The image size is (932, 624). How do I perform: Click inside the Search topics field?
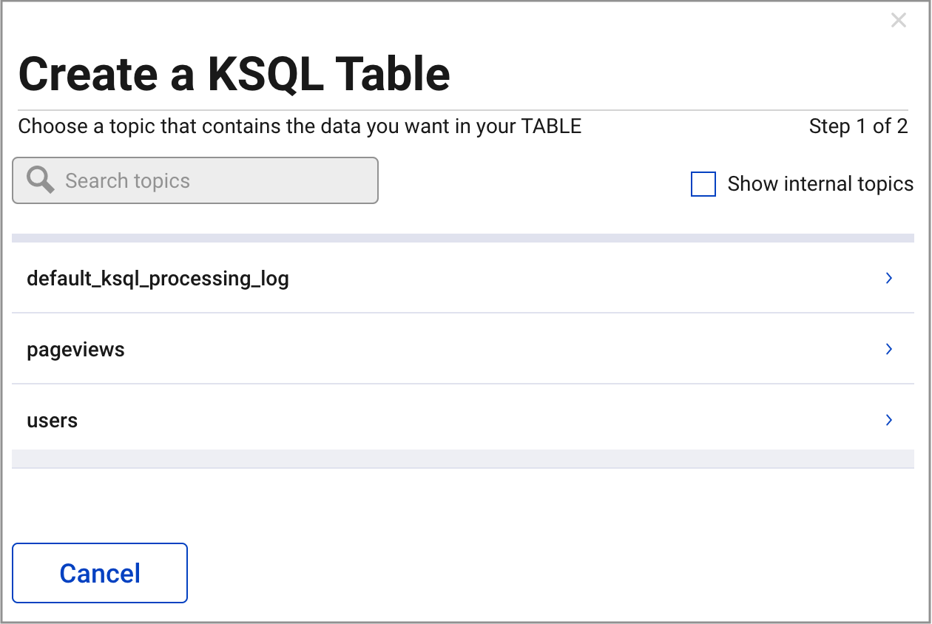coord(195,180)
